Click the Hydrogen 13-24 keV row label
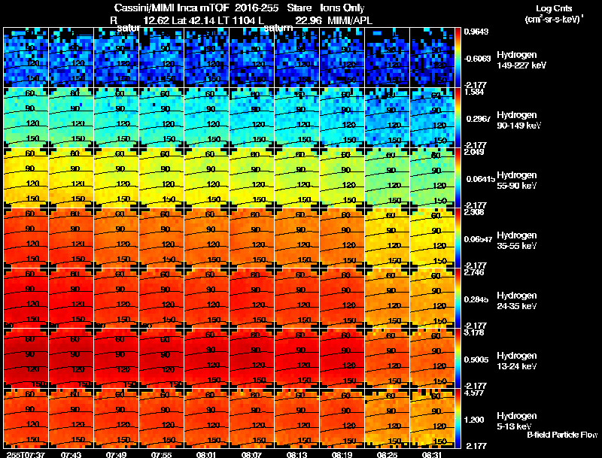 point(517,361)
